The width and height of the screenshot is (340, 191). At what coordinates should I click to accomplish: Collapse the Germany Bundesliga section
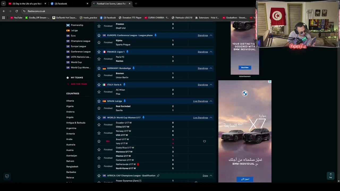click(x=211, y=68)
